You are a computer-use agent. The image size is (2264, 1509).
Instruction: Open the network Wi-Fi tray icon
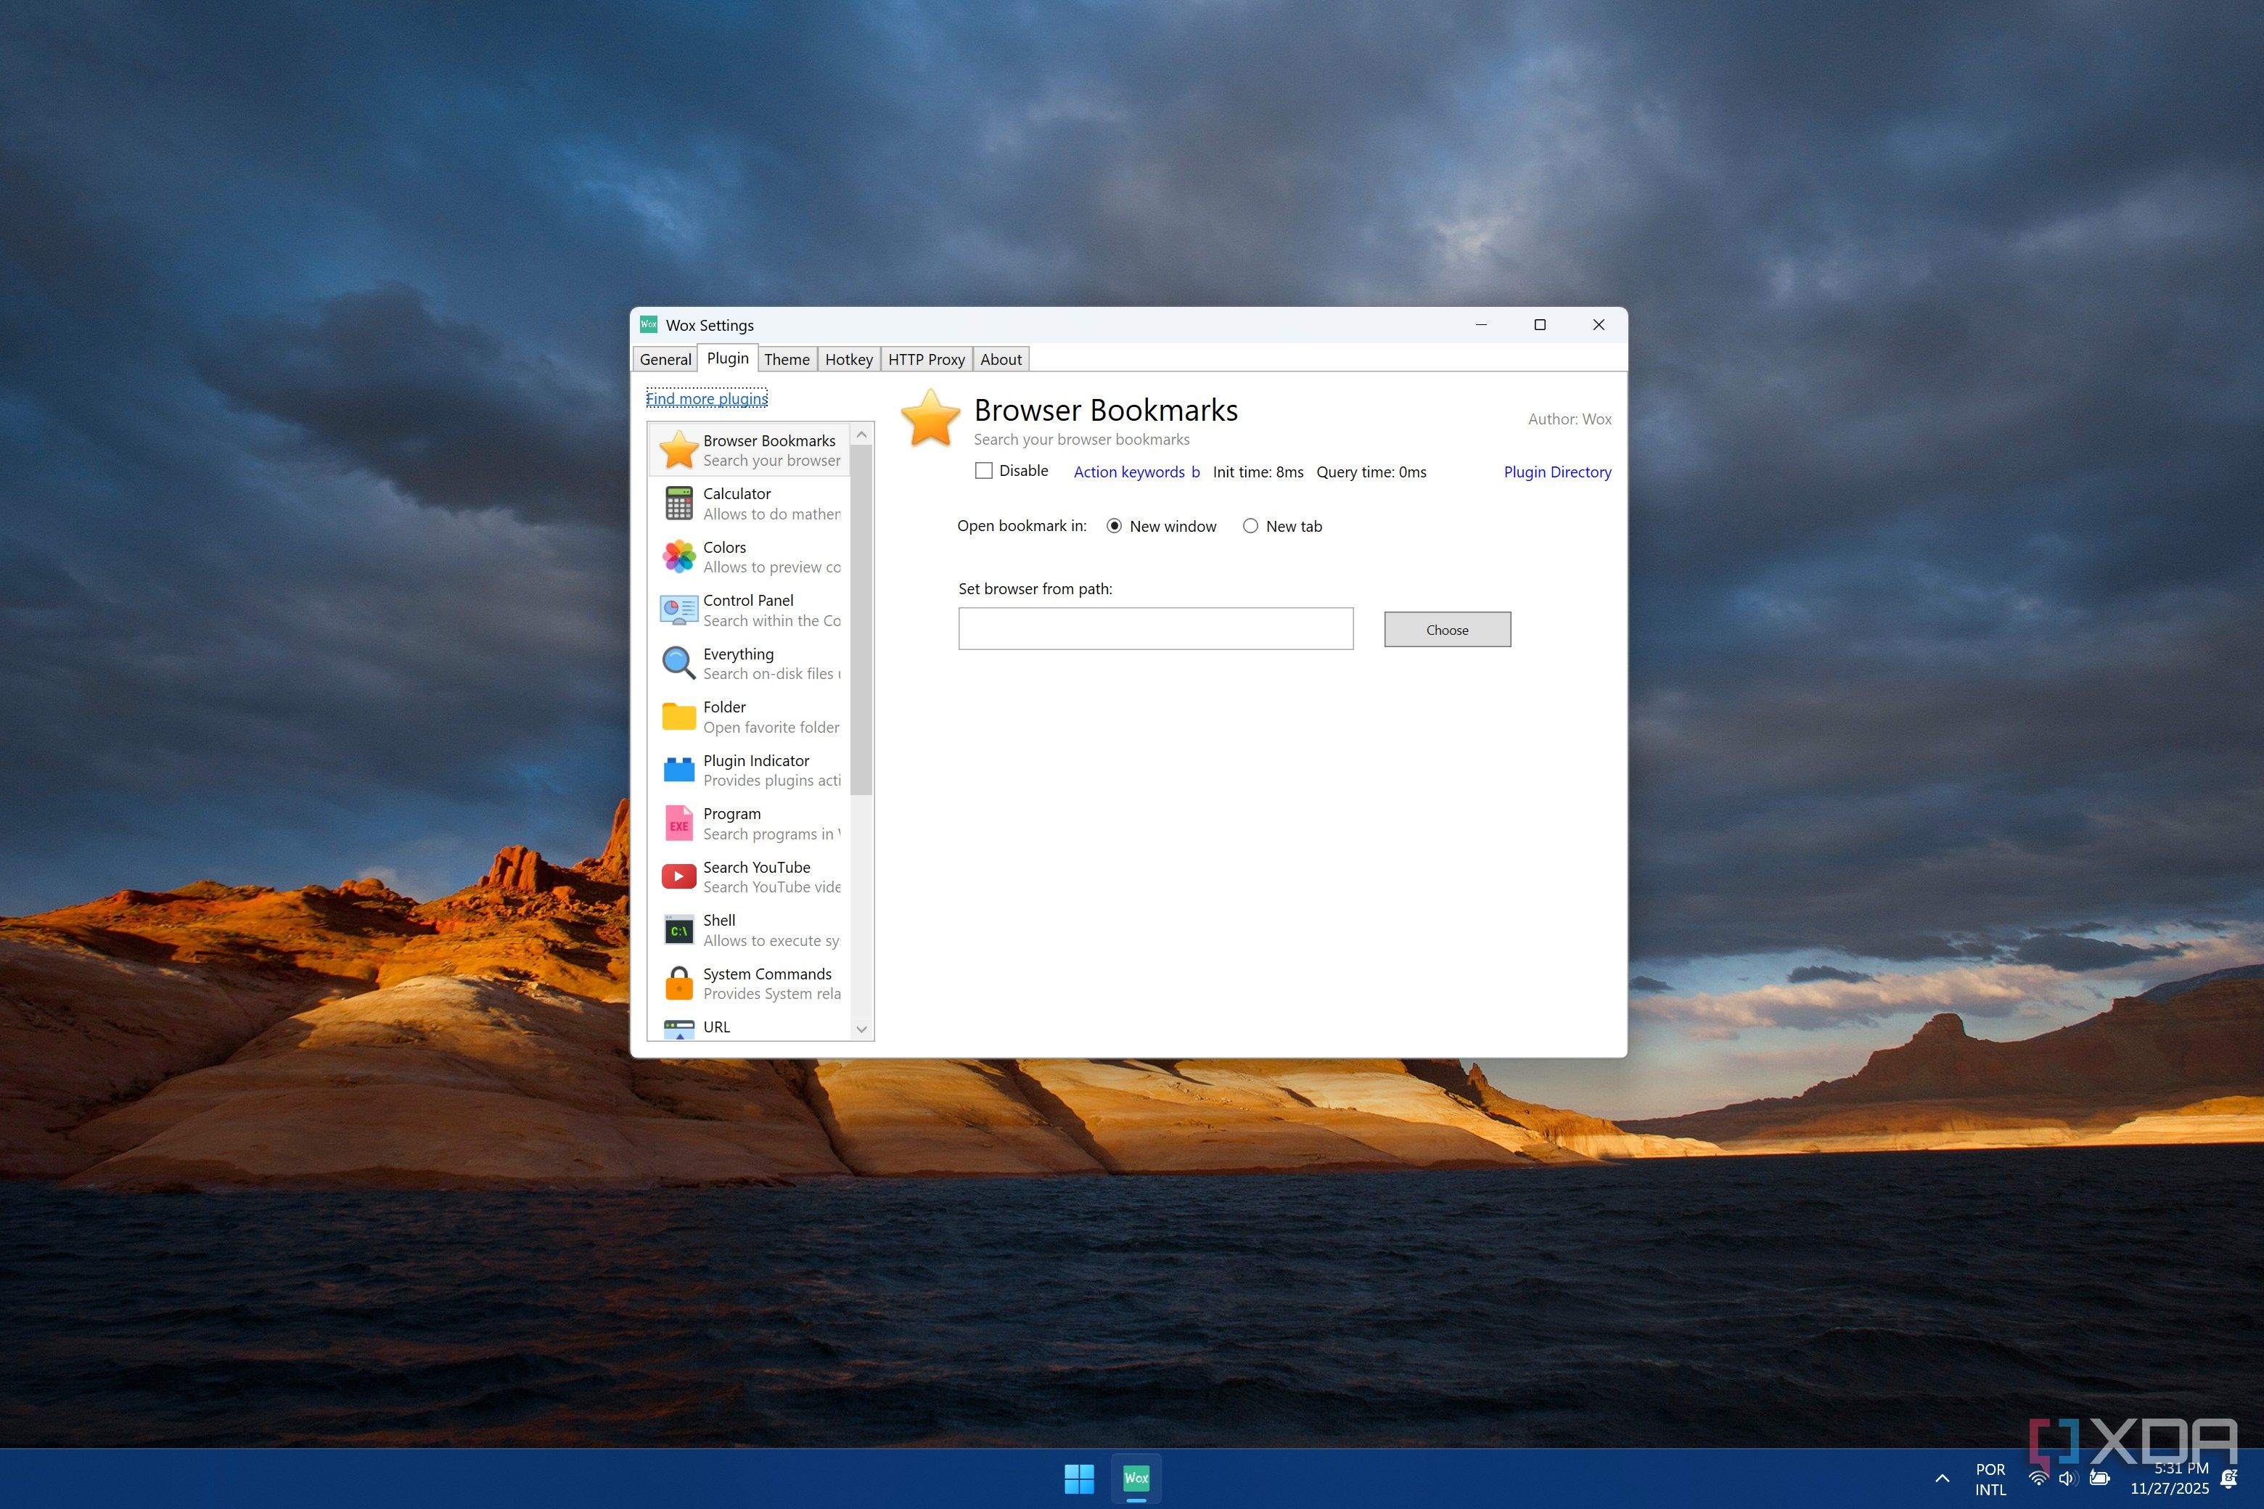point(2038,1479)
